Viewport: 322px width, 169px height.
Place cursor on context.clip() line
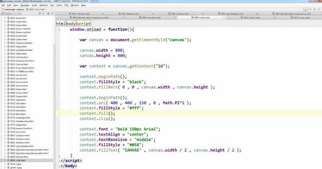[x=97, y=119]
